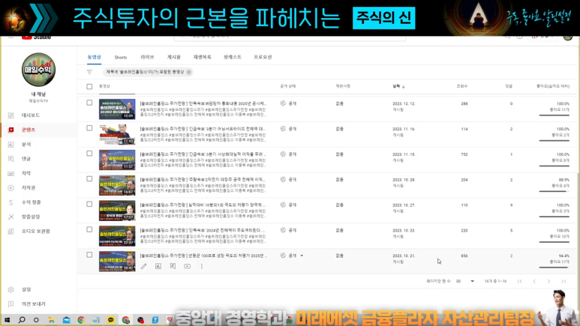Open Windows search on the taskbar

click(x=22, y=320)
